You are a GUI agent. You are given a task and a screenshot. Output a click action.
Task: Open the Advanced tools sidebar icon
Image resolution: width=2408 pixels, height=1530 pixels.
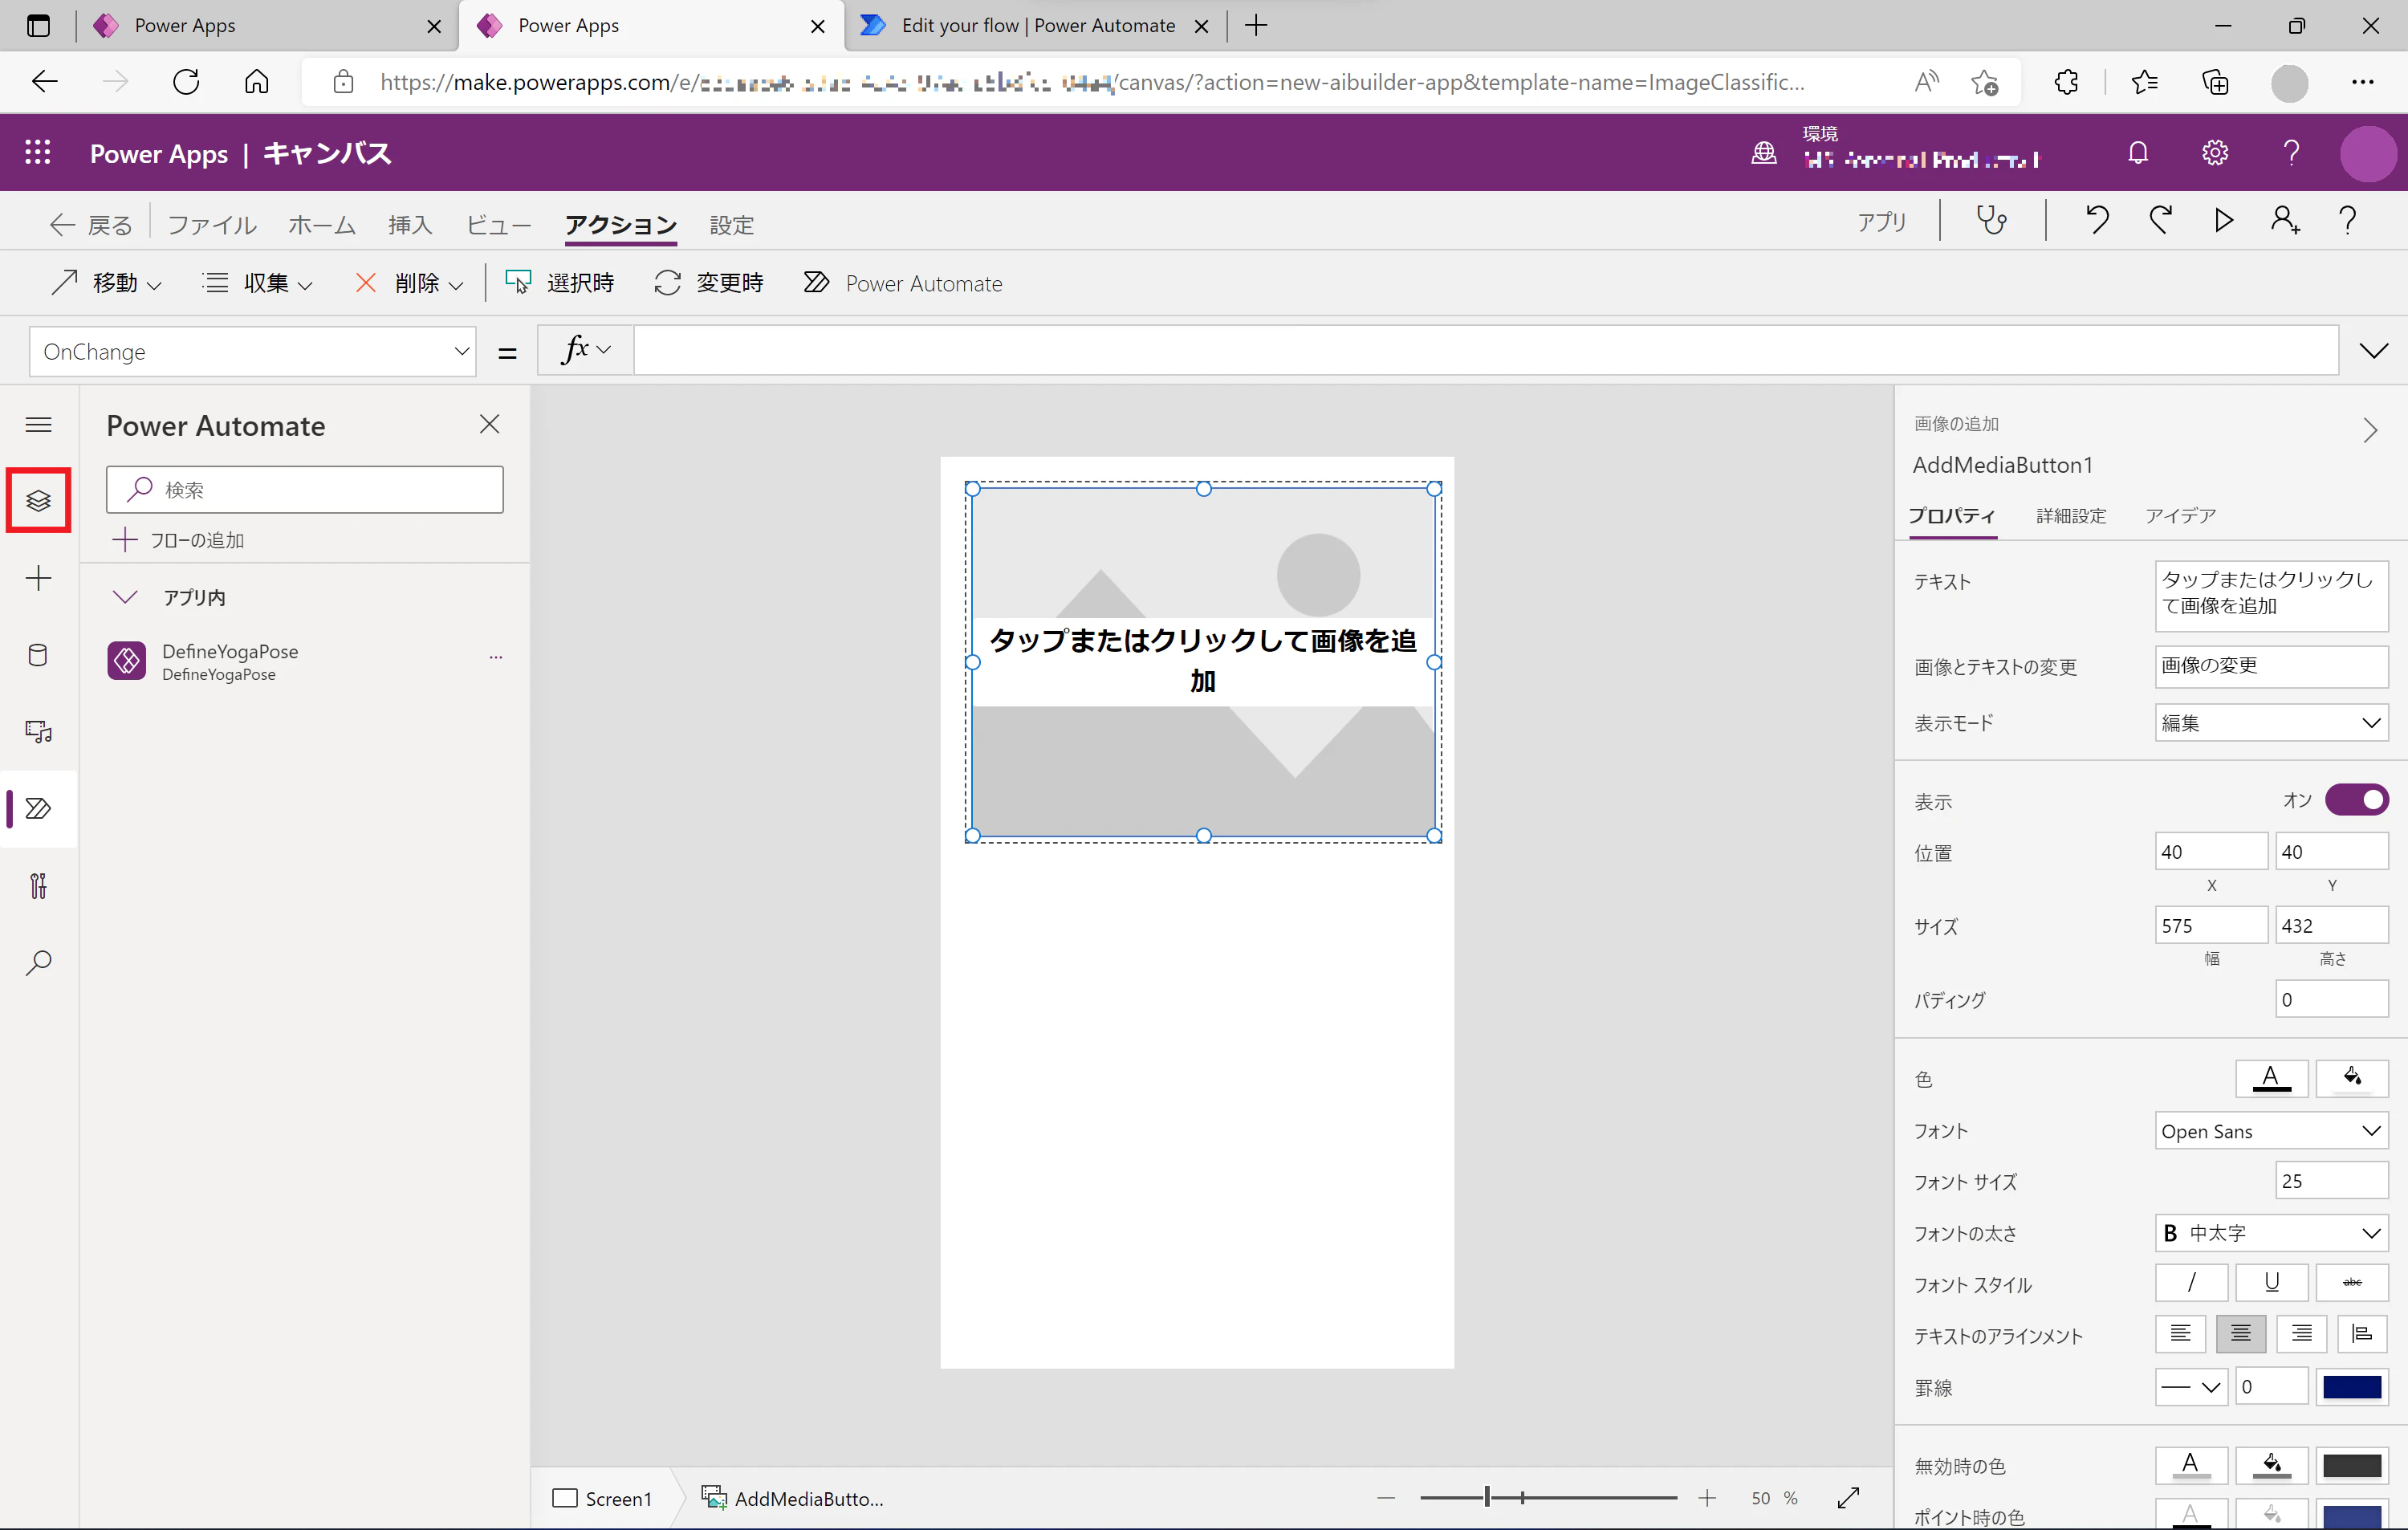pyautogui.click(x=38, y=885)
